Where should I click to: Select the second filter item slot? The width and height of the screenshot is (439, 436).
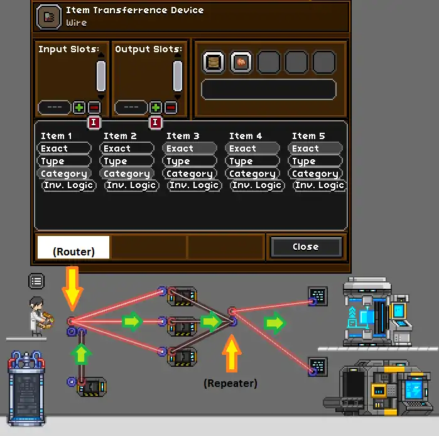coord(241,62)
